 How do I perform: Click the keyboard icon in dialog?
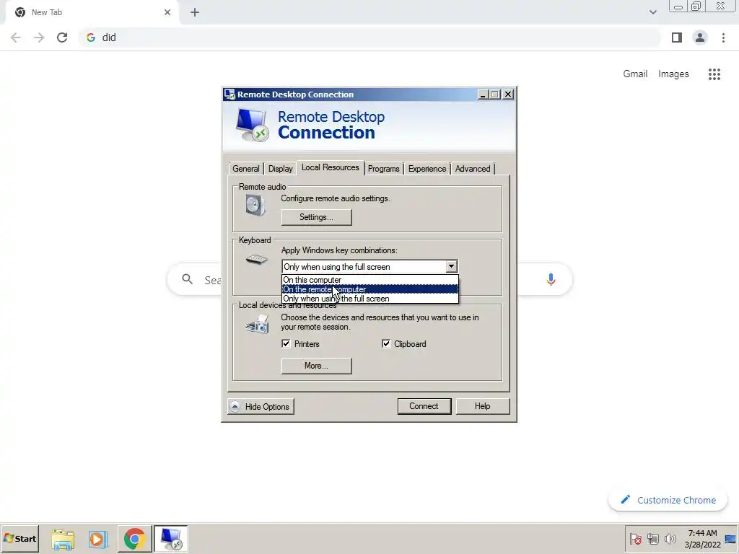coord(256,260)
